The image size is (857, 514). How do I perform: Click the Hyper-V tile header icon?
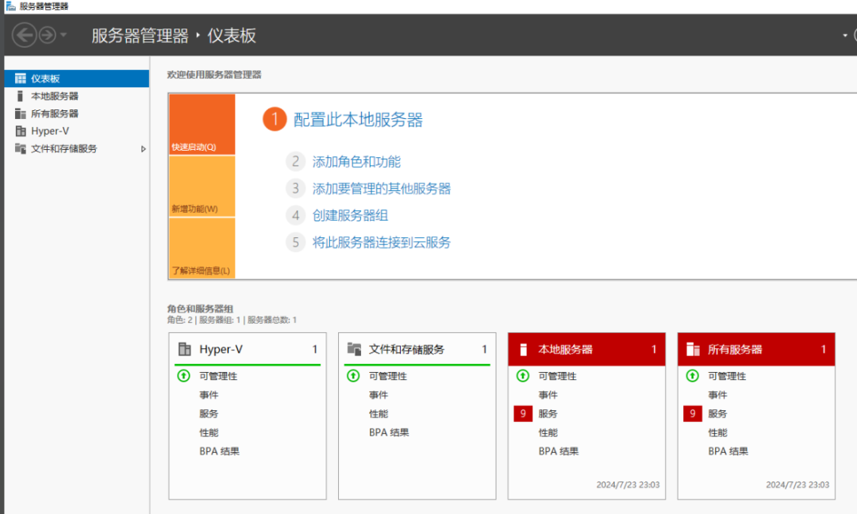(185, 349)
